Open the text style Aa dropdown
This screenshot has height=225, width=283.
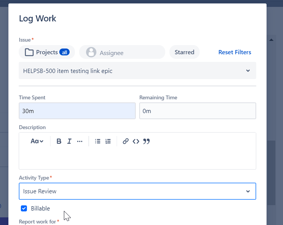click(37, 141)
